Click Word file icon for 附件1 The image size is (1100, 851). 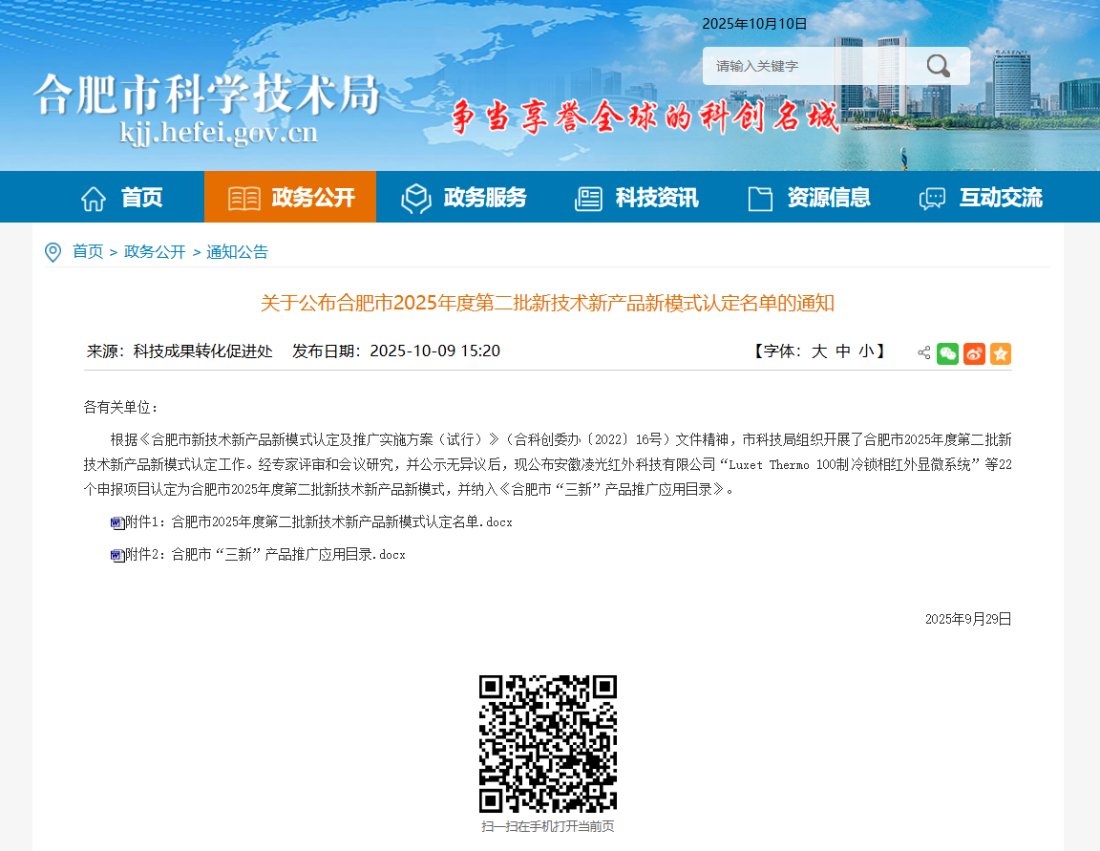116,522
